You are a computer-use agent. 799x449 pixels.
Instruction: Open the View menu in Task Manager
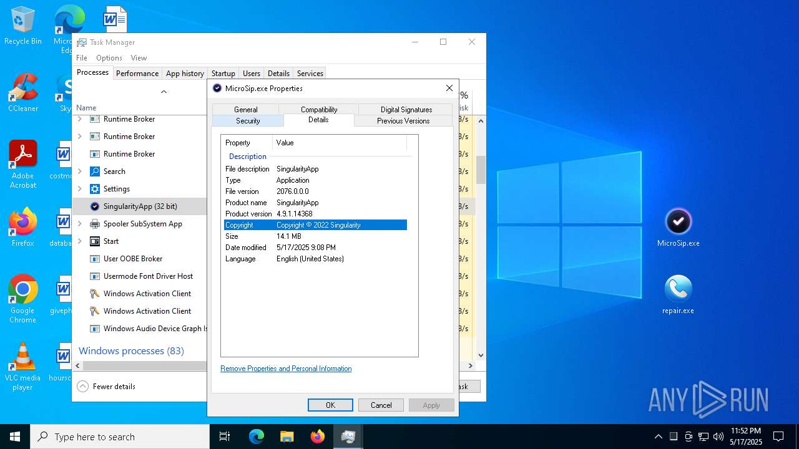point(139,58)
